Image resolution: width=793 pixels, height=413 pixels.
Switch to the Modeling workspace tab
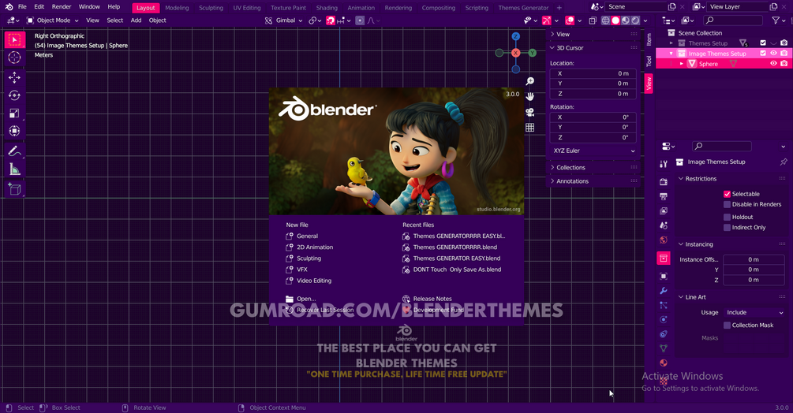[177, 8]
